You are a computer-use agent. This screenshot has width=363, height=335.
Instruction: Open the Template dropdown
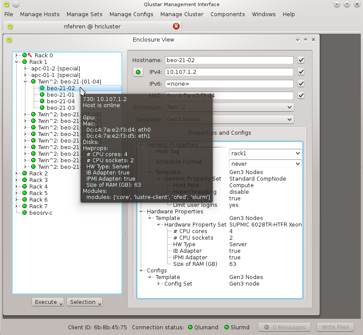click(x=229, y=119)
